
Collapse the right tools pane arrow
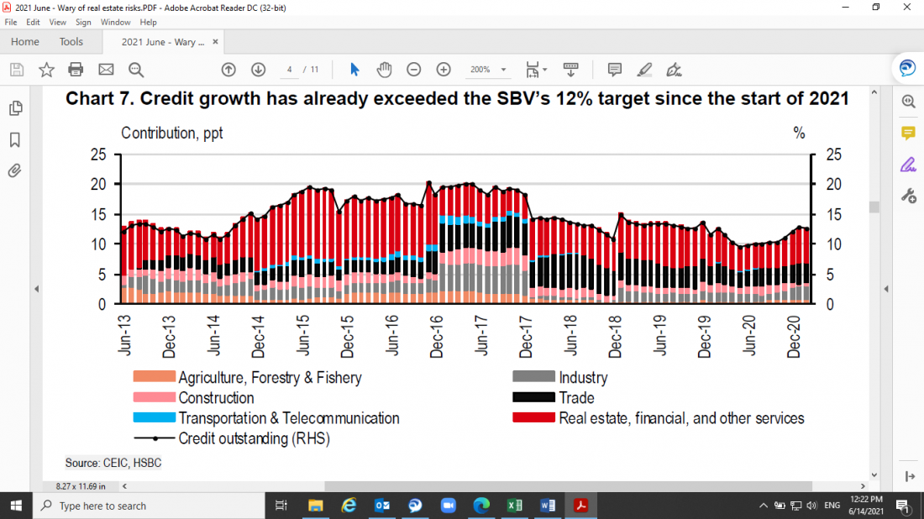point(886,289)
